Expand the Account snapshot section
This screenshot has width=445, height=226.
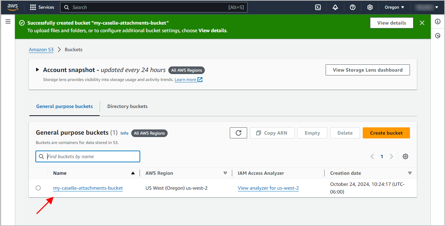click(x=37, y=70)
